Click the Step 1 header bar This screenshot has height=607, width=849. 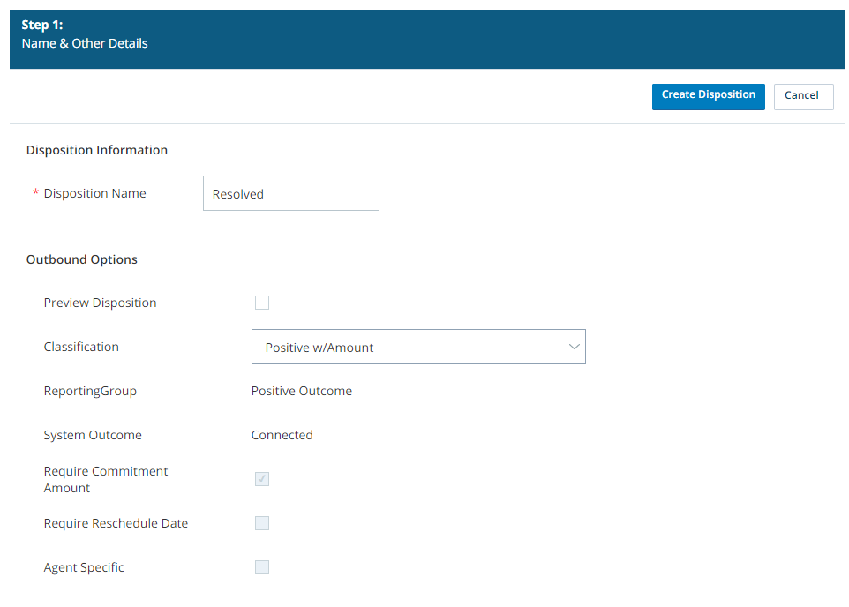coord(424,38)
